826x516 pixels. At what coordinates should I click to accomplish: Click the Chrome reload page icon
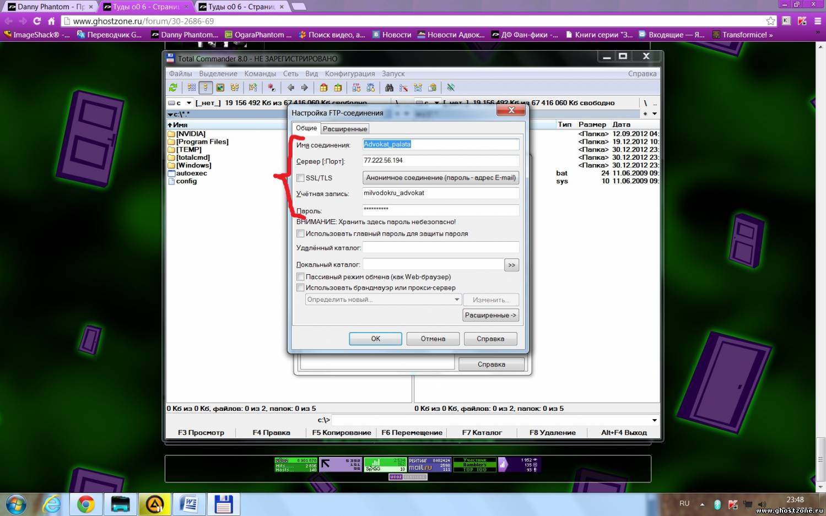coord(37,21)
